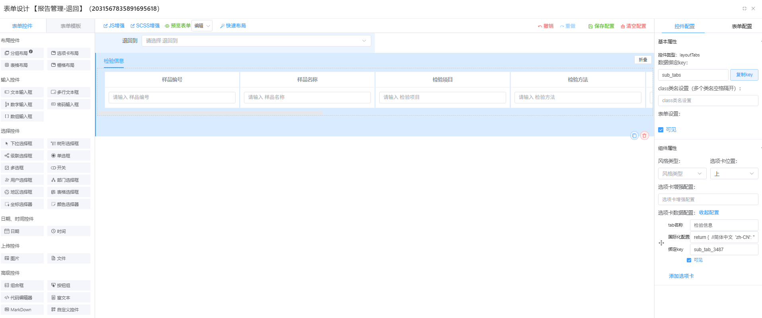Image resolution: width=762 pixels, height=318 pixels.
Task: Click the 复制key button
Action: click(x=744, y=75)
